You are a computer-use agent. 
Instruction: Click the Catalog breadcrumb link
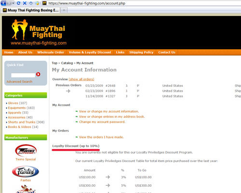click(x=67, y=63)
